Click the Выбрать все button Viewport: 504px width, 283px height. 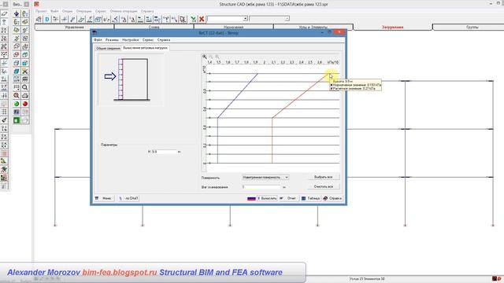[x=323, y=177]
